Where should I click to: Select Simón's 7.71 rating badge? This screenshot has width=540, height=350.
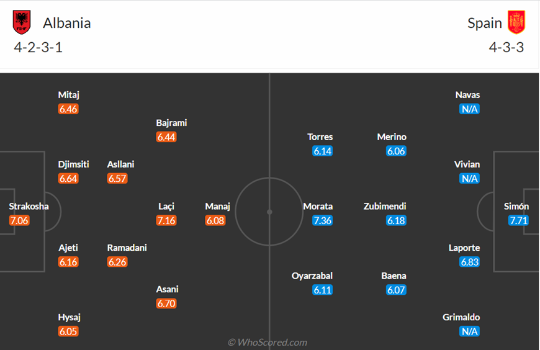coord(518,220)
